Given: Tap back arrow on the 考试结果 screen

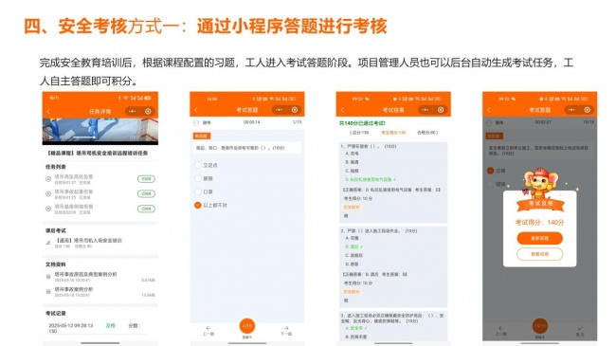Looking at the screenshot, I should tap(342, 110).
